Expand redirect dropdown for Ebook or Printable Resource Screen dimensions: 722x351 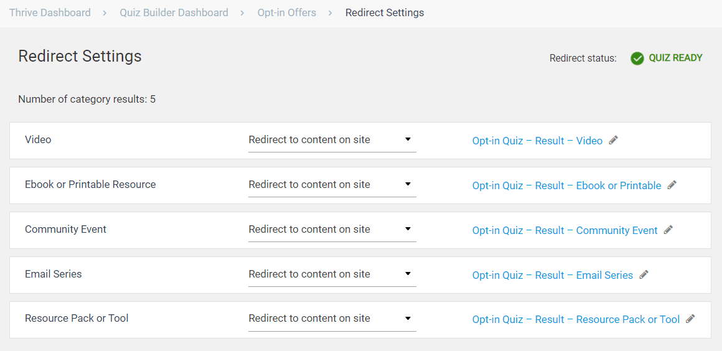point(332,185)
